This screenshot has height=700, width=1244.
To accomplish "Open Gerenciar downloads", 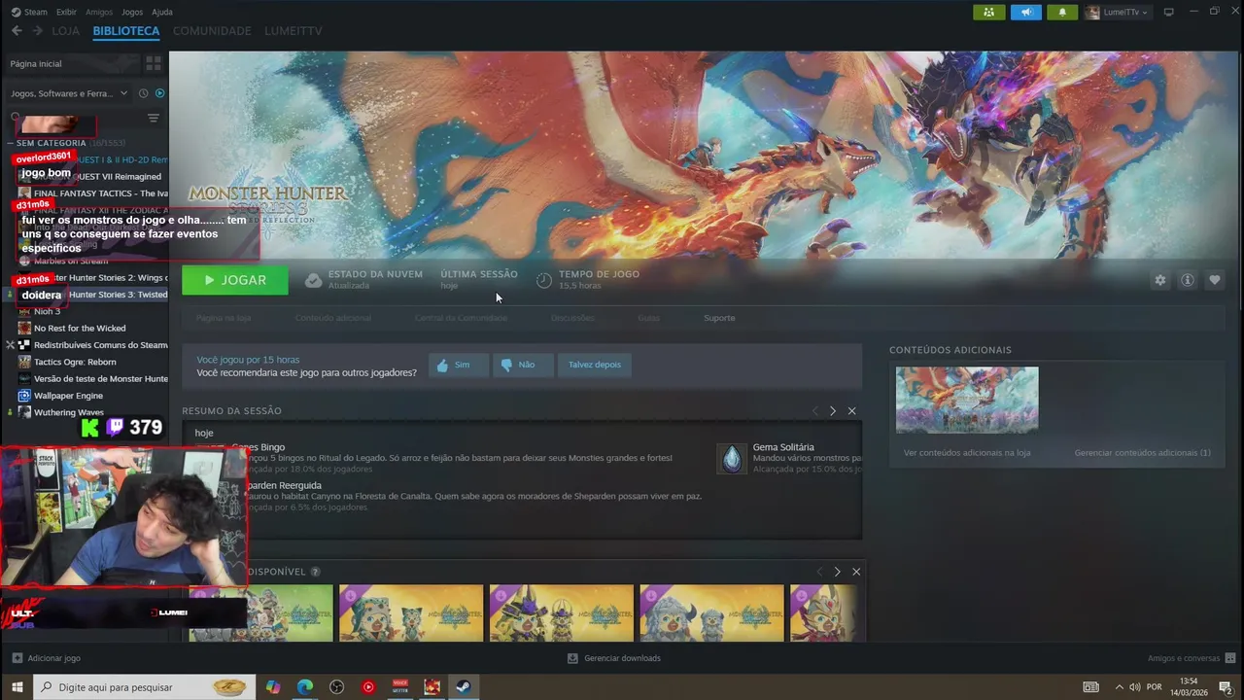I will pyautogui.click(x=614, y=658).
